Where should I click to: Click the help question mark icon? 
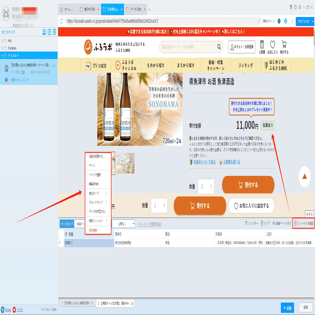click(x=295, y=7)
